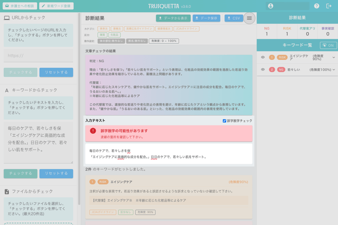Viewport: 338px width, 225px height.
Task: Hide the エイジングケア keyword via eye icon
Action: pos(263,57)
